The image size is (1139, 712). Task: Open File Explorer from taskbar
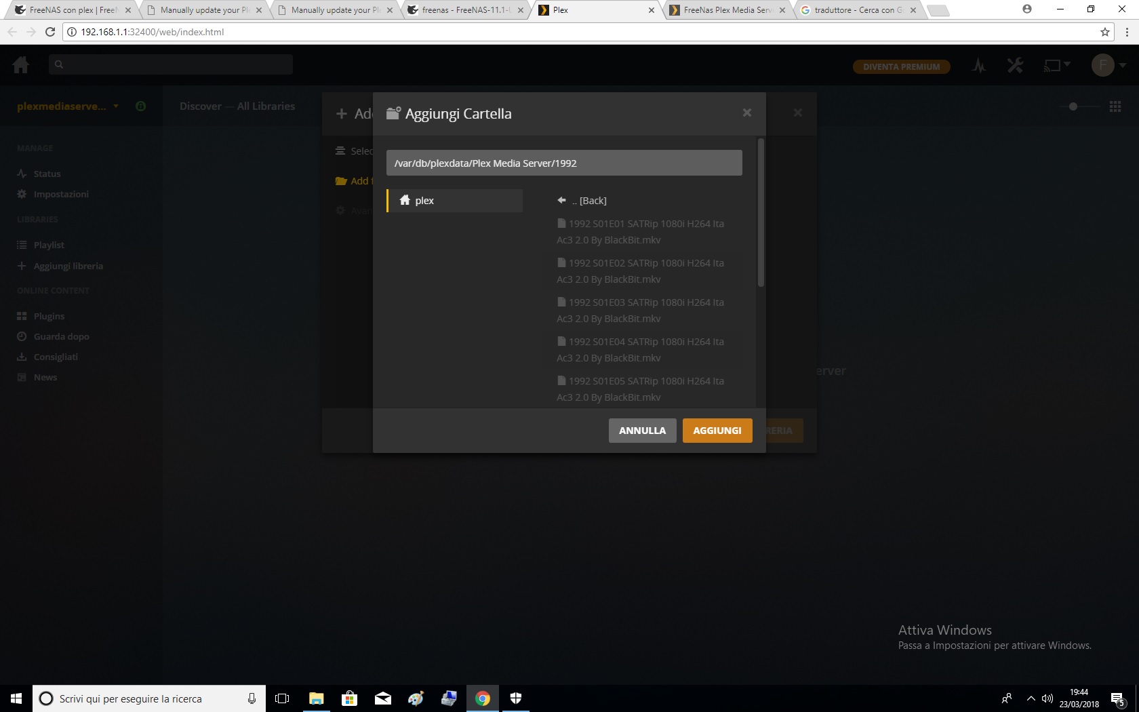pos(317,698)
